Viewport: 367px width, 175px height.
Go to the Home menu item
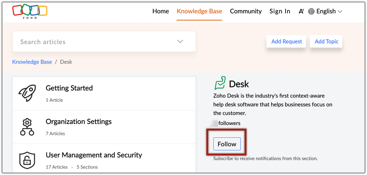161,11
